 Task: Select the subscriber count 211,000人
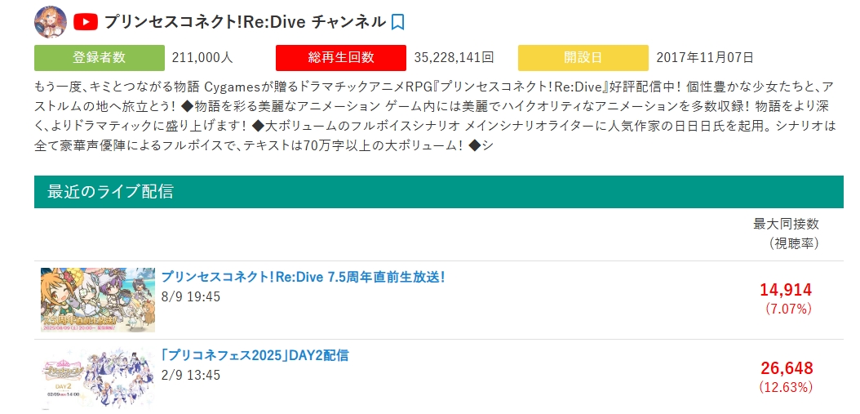(202, 58)
